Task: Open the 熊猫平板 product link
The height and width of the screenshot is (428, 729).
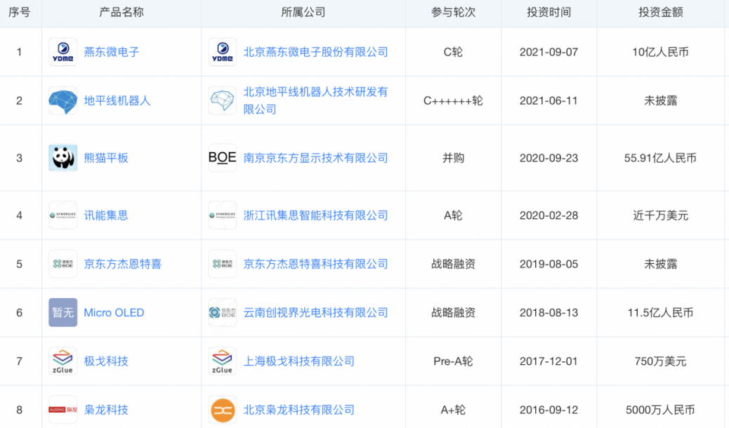Action: [x=106, y=158]
